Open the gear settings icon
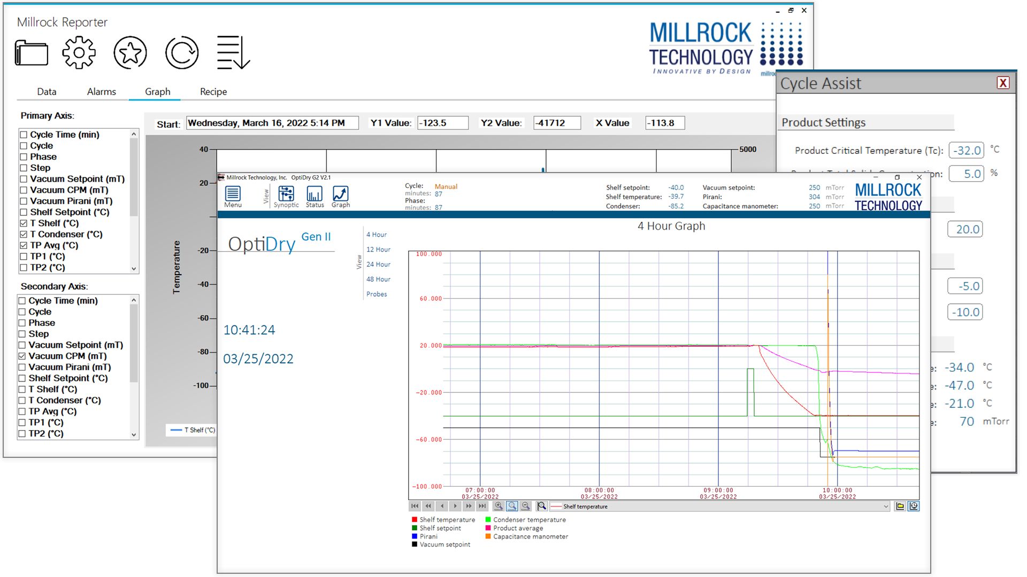Viewport: 1027px width, 577px height. 79,53
